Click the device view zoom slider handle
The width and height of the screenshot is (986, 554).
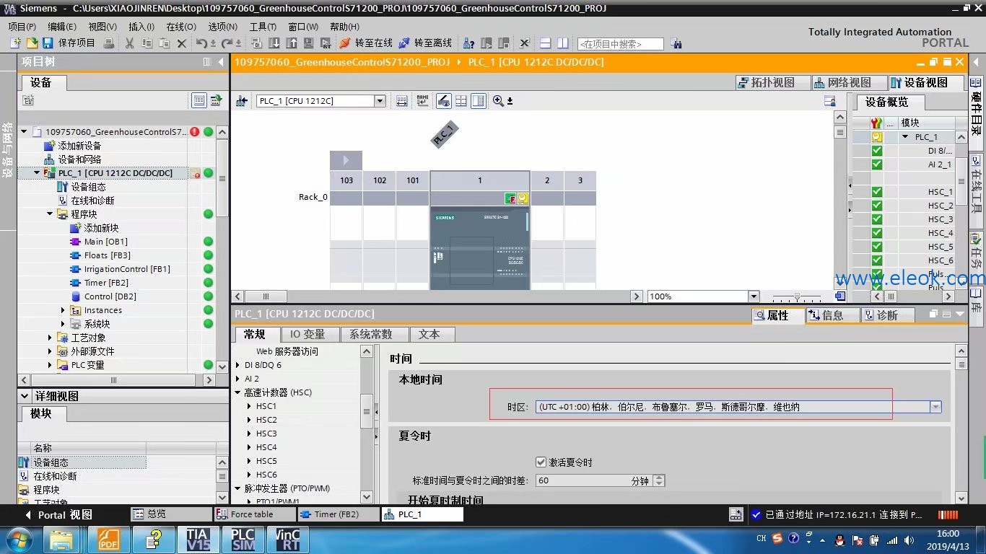[797, 296]
